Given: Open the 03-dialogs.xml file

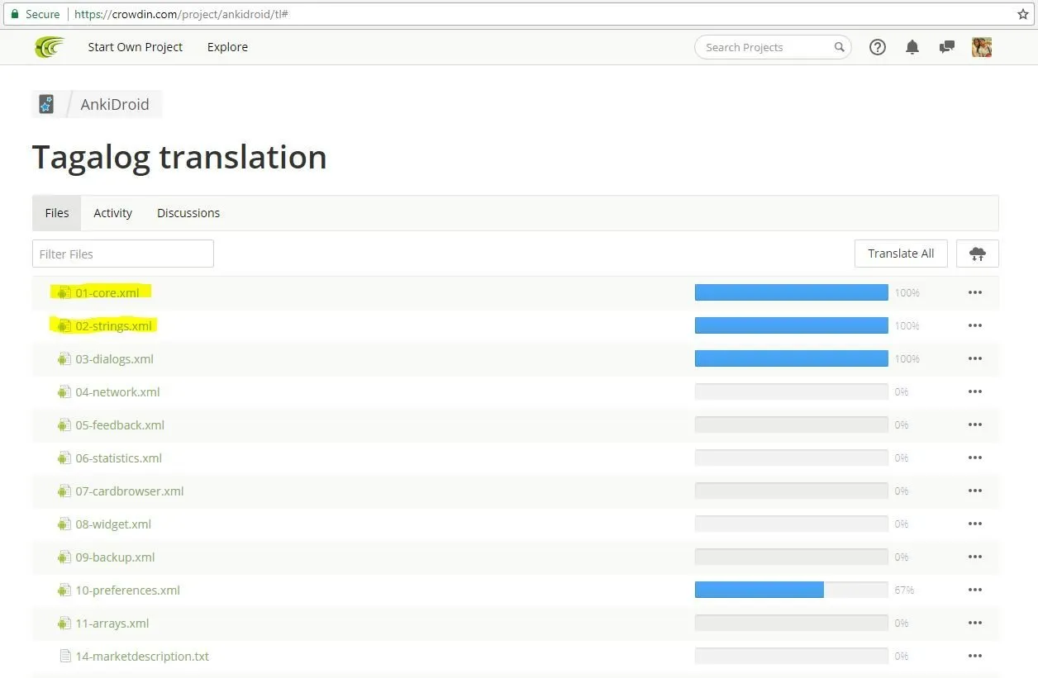Looking at the screenshot, I should click(x=115, y=358).
